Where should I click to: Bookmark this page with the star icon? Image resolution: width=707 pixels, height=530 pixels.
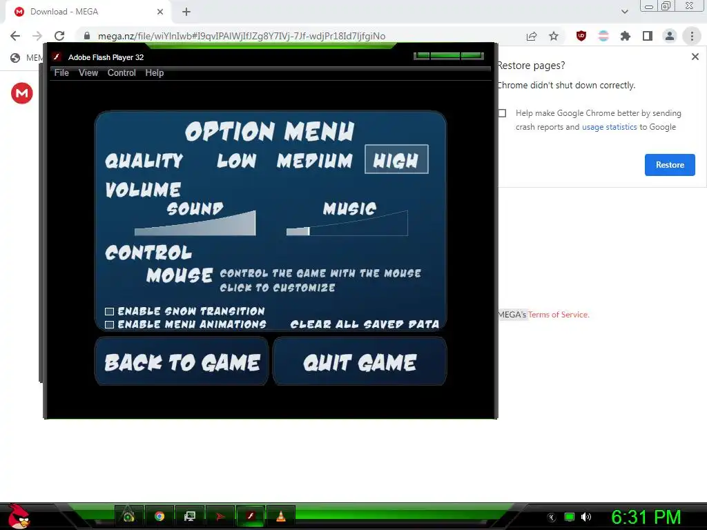(x=554, y=36)
